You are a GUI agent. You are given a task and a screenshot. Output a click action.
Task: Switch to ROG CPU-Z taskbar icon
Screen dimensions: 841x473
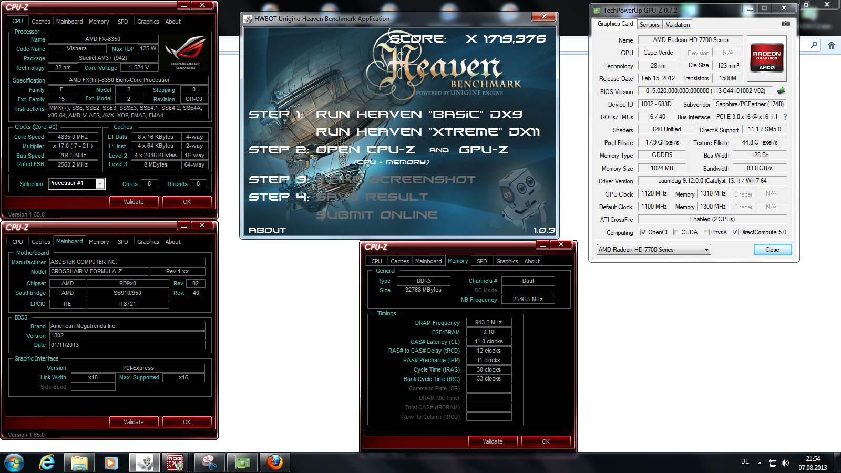tap(175, 462)
